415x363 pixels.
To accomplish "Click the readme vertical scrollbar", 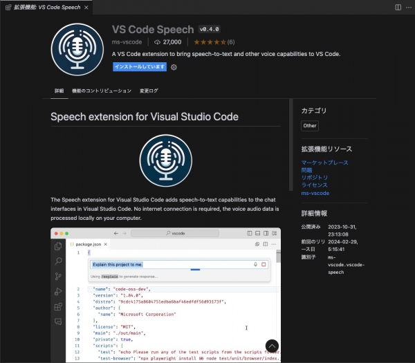I will (x=291, y=145).
